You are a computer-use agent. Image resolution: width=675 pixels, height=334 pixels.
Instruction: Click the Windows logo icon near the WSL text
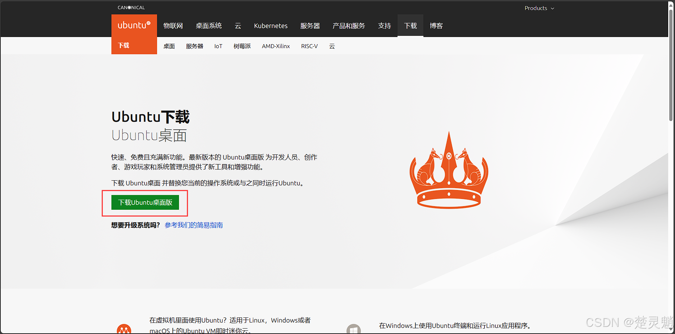click(354, 329)
